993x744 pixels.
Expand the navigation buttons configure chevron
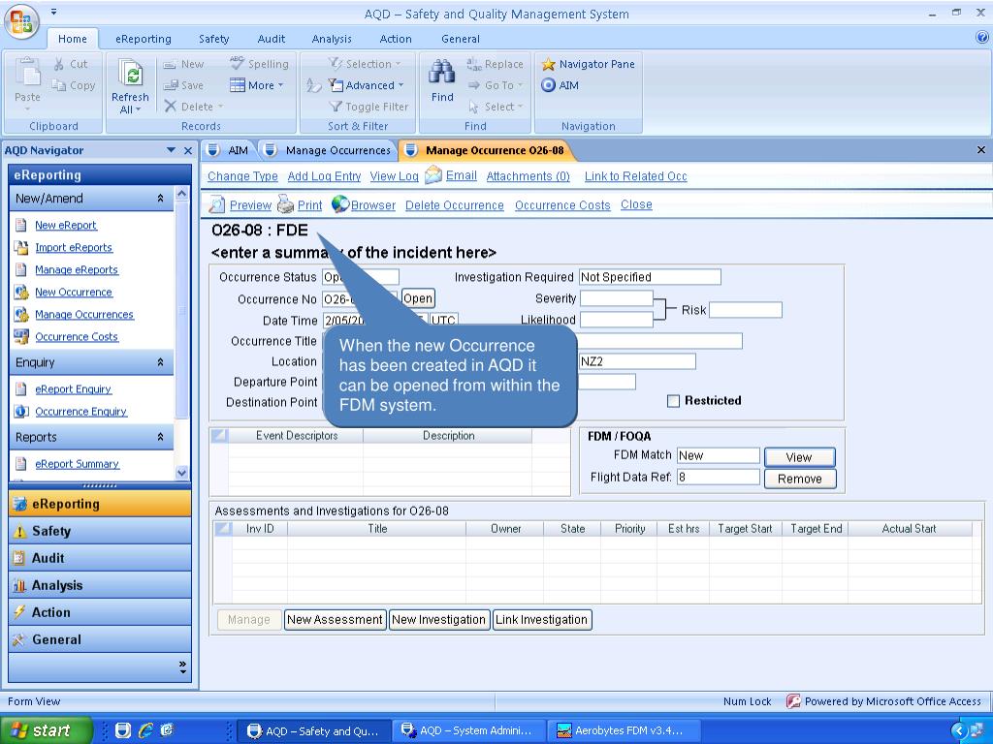[182, 666]
